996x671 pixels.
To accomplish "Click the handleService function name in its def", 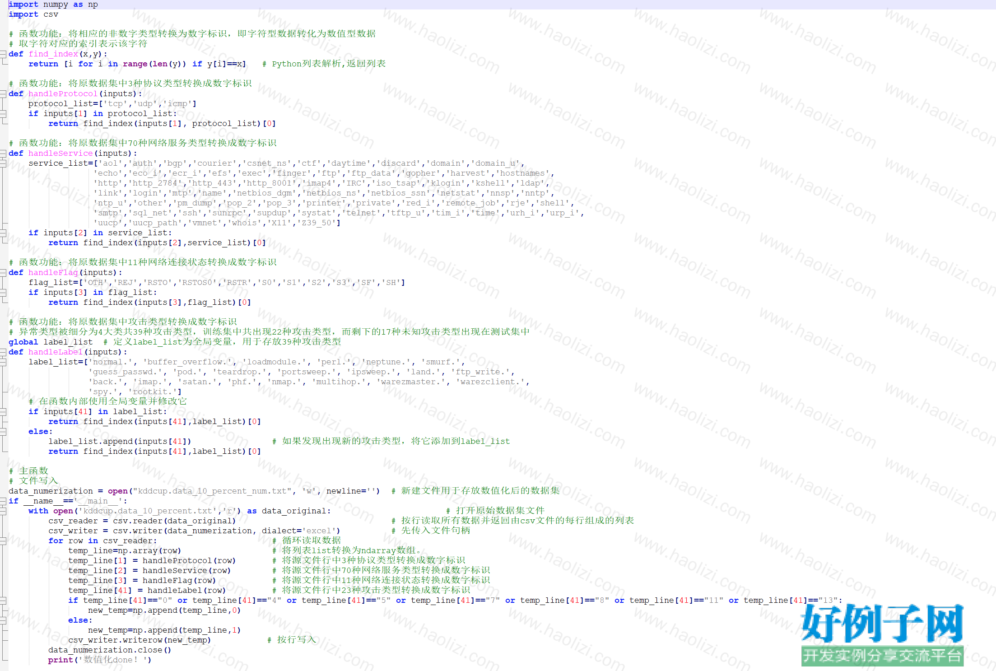I will pos(61,154).
